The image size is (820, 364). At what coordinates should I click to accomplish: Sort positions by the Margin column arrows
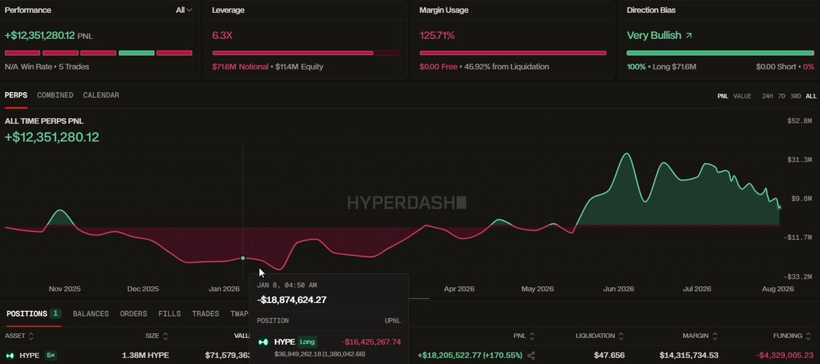tap(715, 336)
